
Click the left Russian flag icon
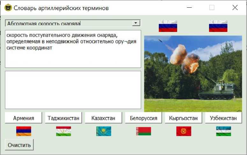click(168, 26)
